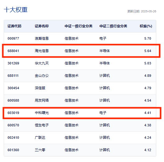
Task: Select stock code 688041
Action: (13, 51)
